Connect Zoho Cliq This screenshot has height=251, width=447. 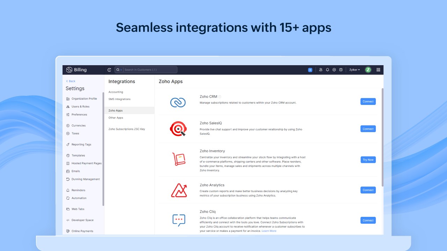click(368, 220)
